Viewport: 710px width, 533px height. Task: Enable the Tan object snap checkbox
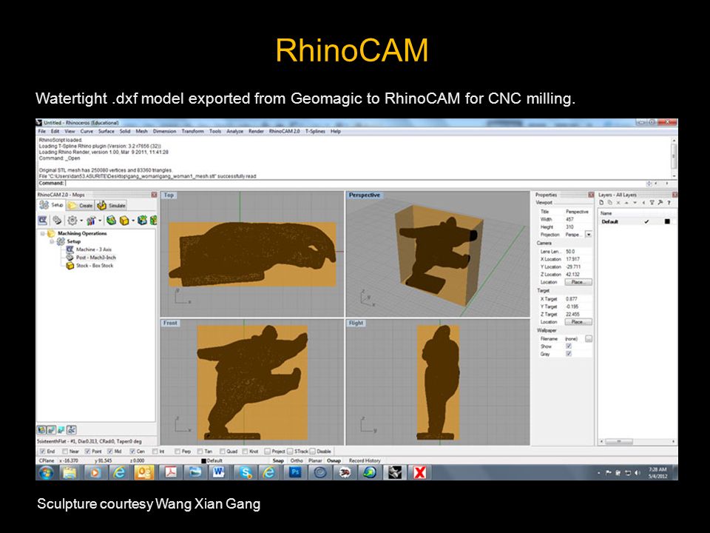(x=200, y=452)
